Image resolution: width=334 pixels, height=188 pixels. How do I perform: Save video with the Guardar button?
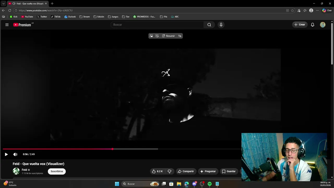point(229,171)
